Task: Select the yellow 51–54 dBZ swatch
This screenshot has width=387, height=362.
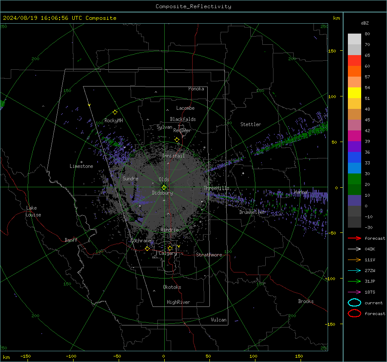Action: [354, 93]
